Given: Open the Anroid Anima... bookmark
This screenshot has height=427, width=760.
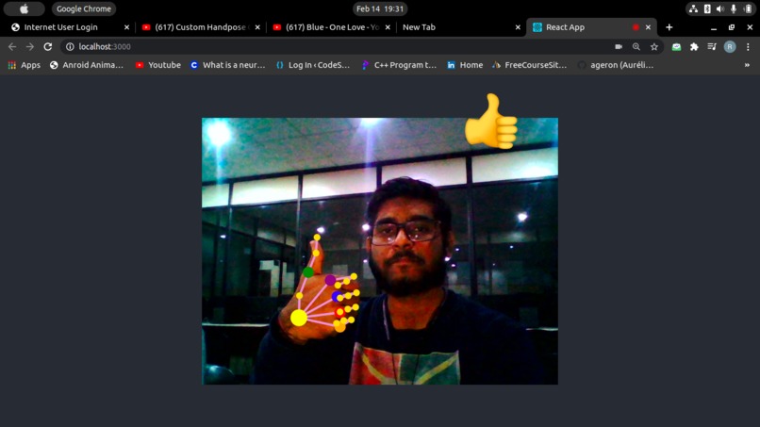Looking at the screenshot, I should point(87,65).
